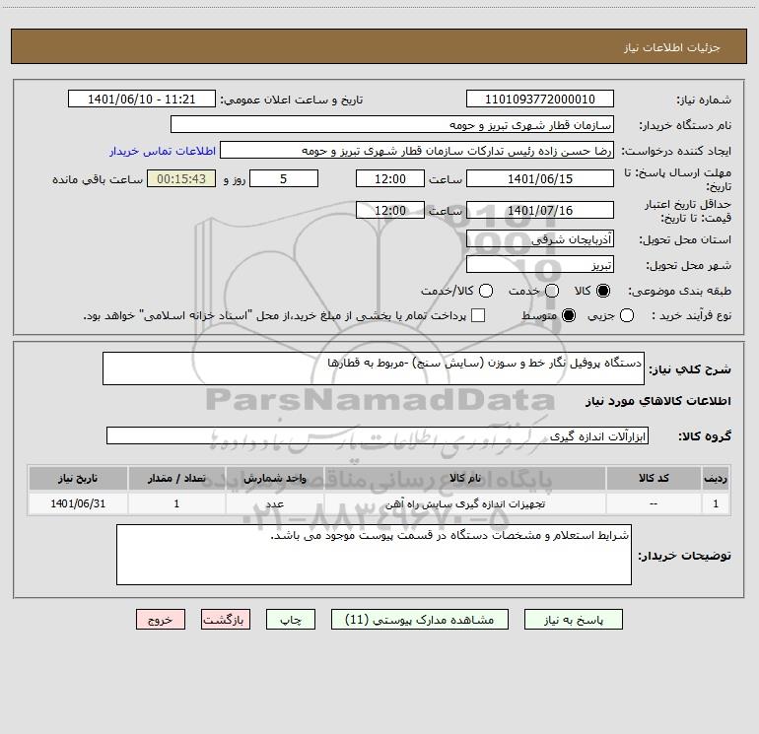The width and height of the screenshot is (759, 734).
Task: Select متوسط purchase process type
Action: click(569, 315)
